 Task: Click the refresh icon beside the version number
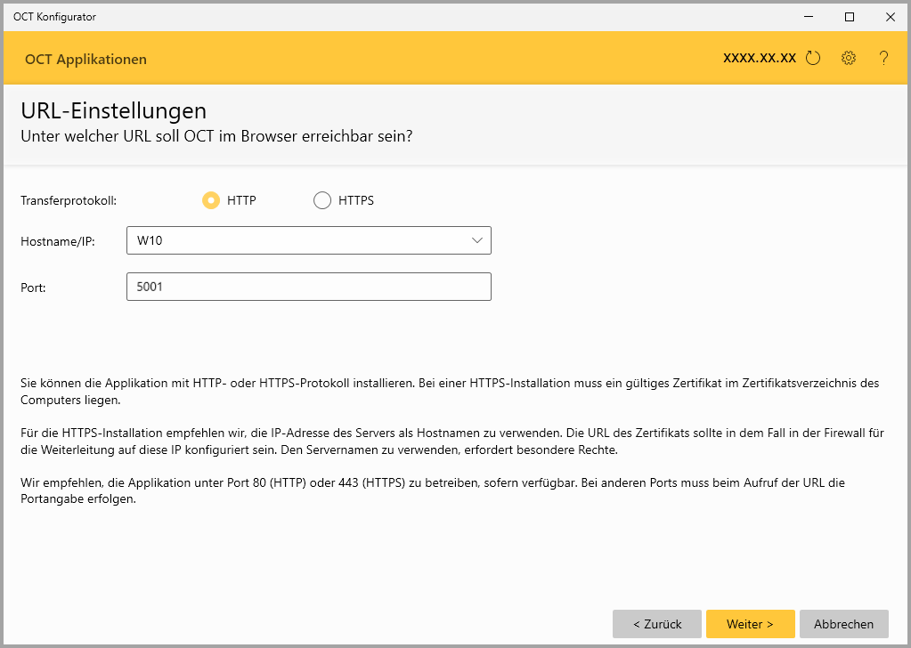tap(812, 59)
